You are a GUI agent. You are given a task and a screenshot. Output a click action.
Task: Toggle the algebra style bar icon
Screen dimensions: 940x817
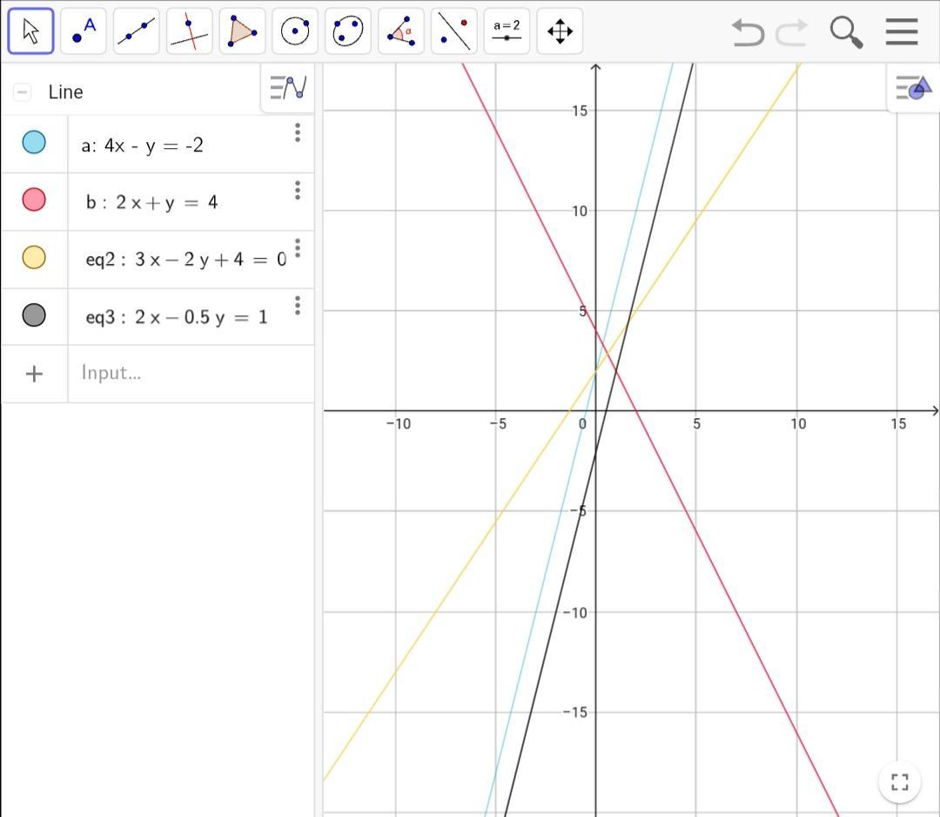click(x=288, y=88)
